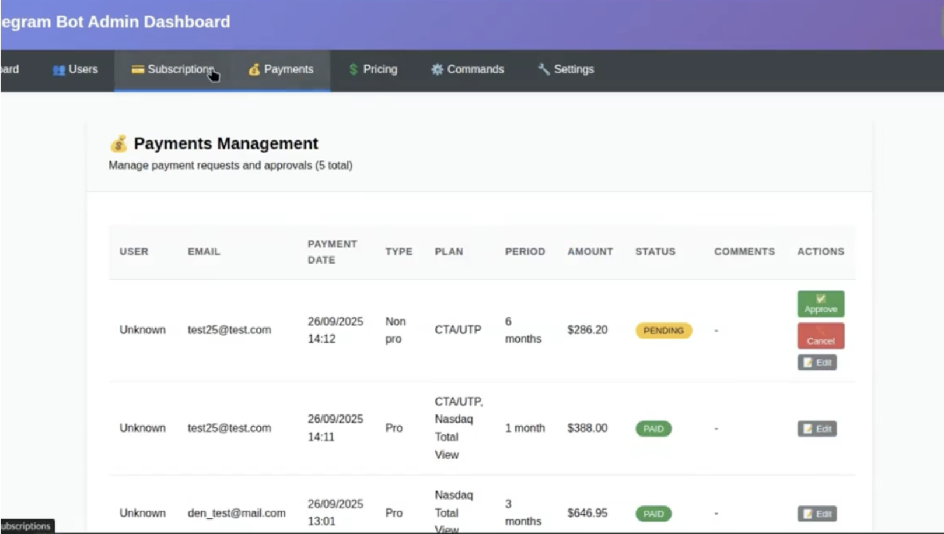Click the PAID badge in the $646.95 row
Image resolution: width=944 pixels, height=534 pixels.
(653, 514)
